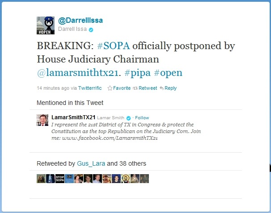Click Darrell Issa's #OPEN profile avatar
The width and height of the screenshot is (271, 213).
point(46,25)
